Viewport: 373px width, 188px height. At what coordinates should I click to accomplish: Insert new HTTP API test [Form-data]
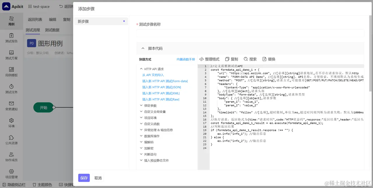[x=165, y=81]
